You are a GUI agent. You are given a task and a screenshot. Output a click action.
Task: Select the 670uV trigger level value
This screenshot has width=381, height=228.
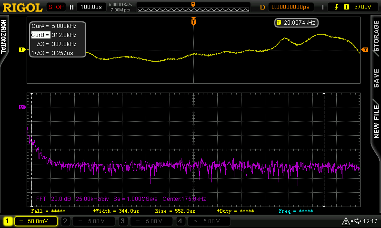(x=362, y=7)
